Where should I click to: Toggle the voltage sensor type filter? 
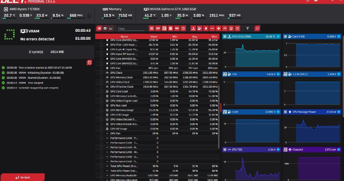click(200, 28)
